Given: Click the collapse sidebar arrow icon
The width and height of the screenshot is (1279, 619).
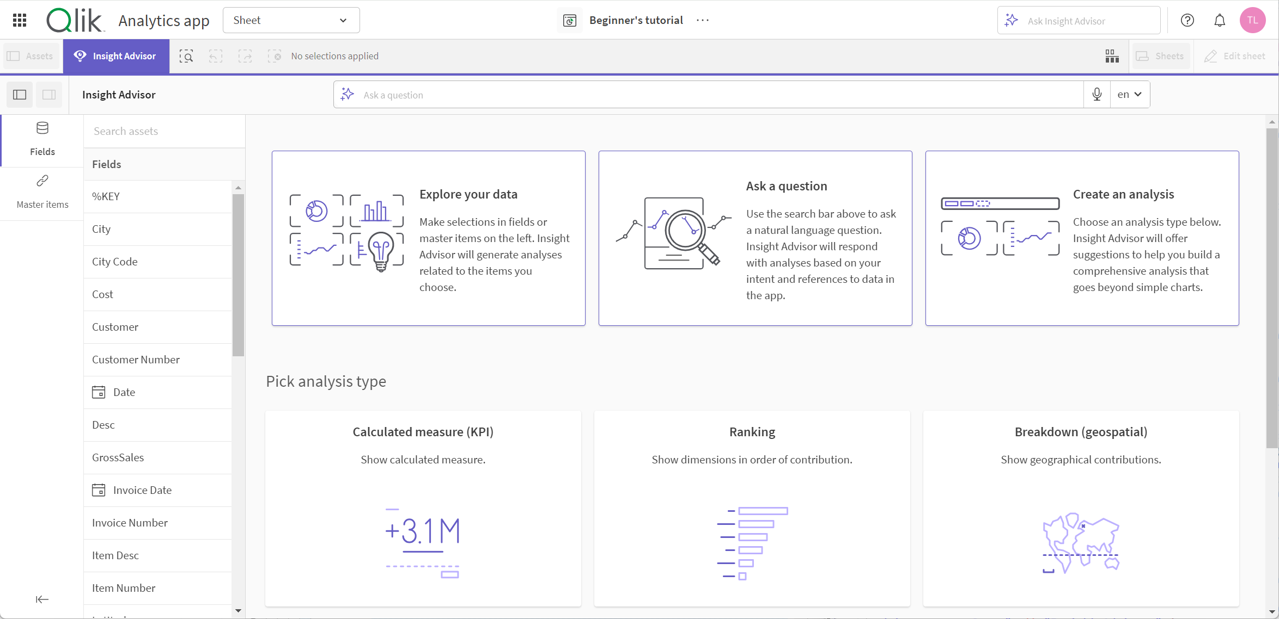Looking at the screenshot, I should tap(41, 599).
